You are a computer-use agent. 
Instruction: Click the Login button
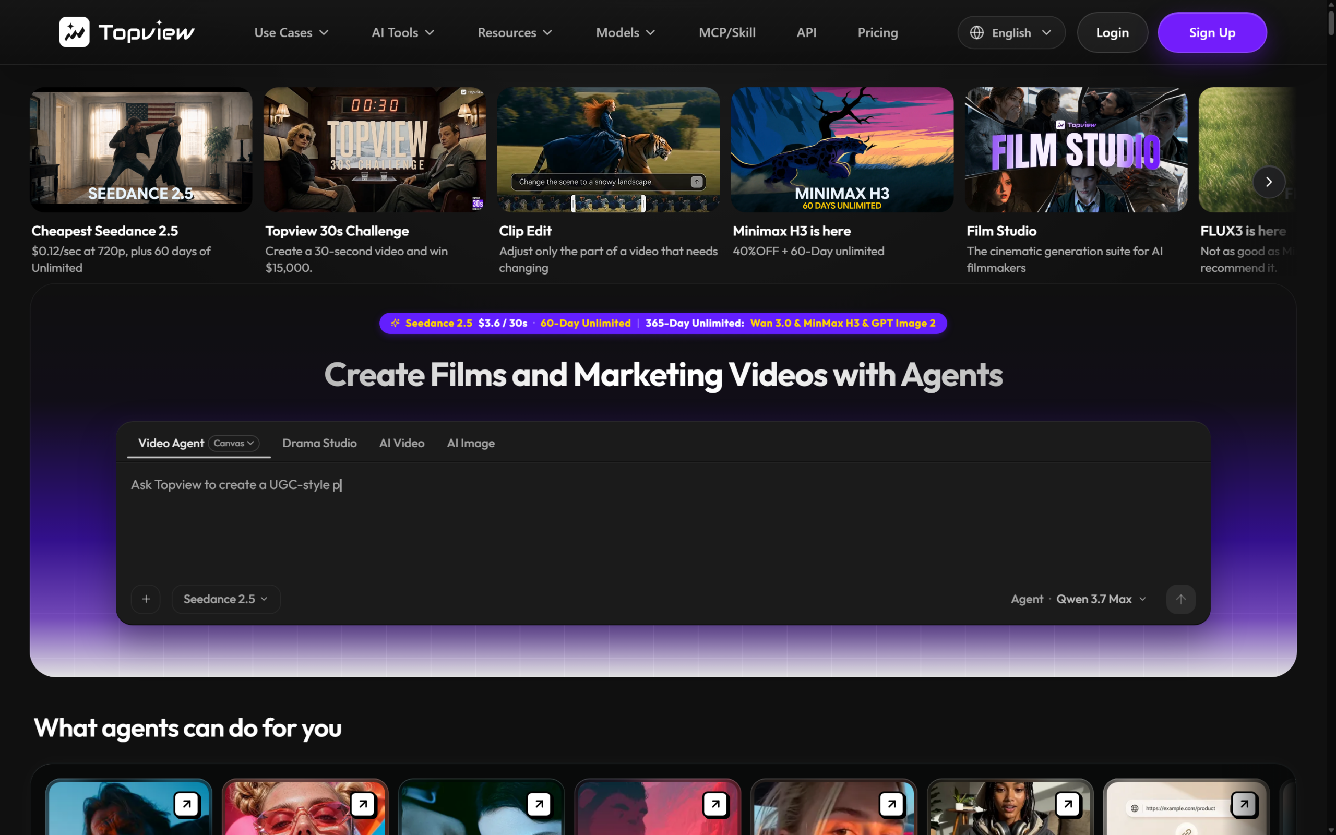1112,32
